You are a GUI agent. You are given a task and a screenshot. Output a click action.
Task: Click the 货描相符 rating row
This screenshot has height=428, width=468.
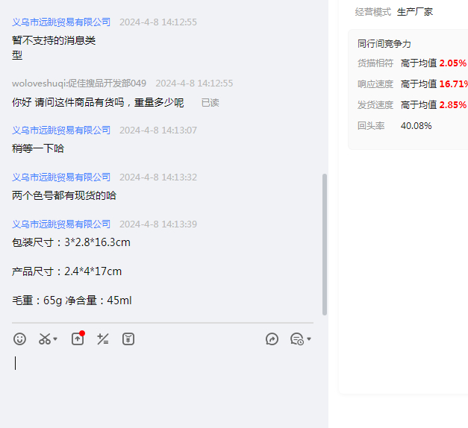(411, 63)
